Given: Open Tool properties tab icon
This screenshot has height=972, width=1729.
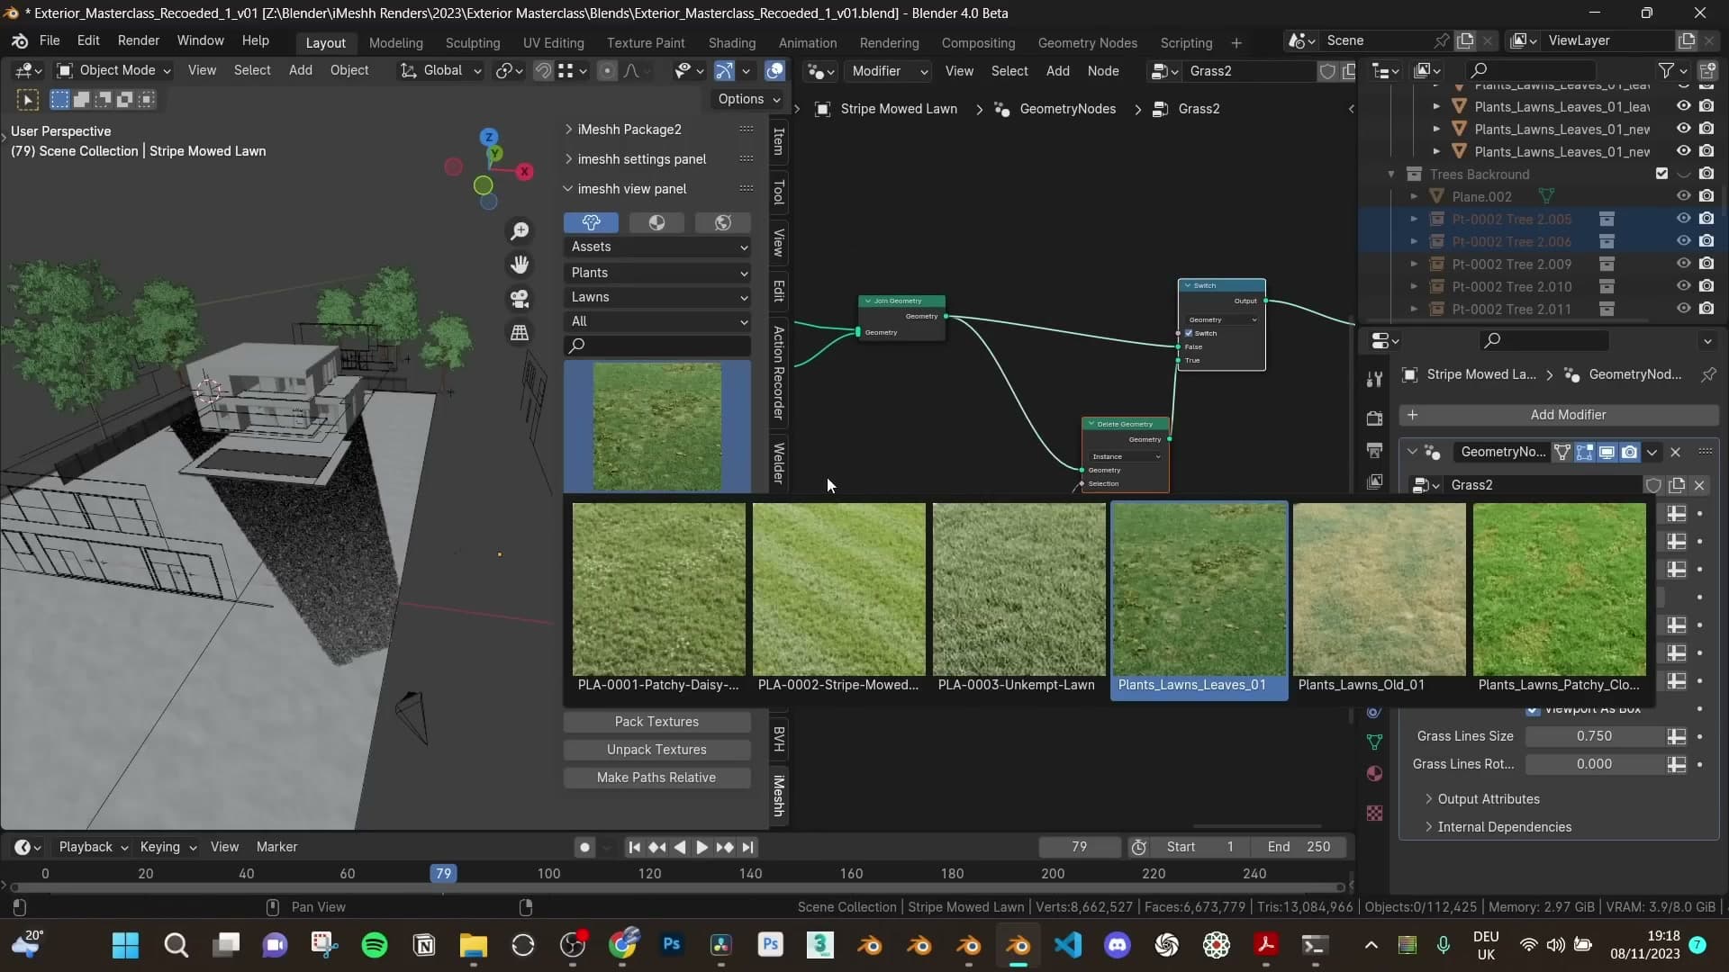Looking at the screenshot, I should (x=1374, y=379).
